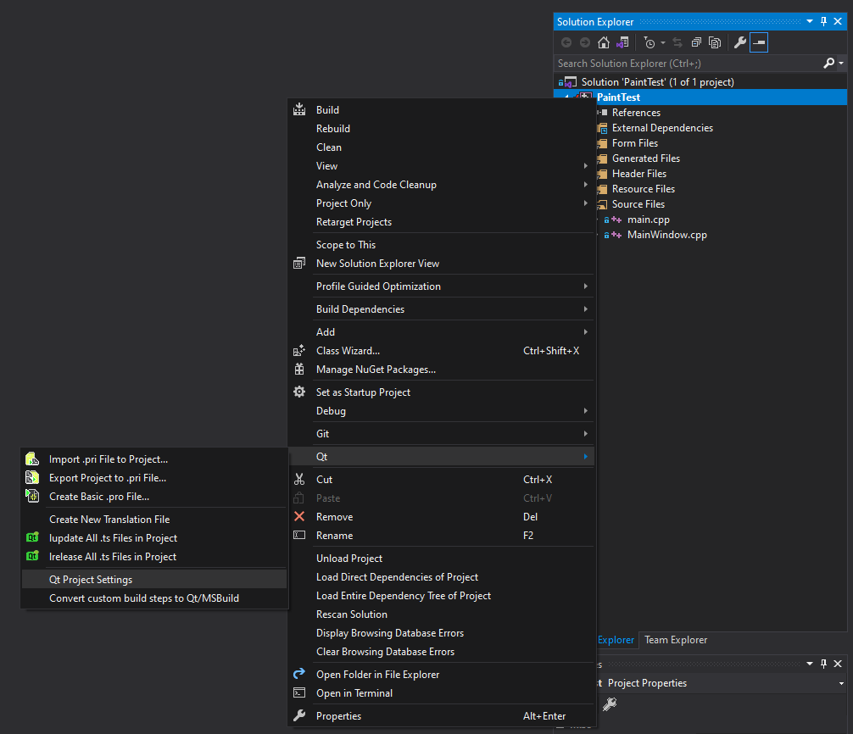Screen dimensions: 853x734
Task: Click the Home icon in Solution Explorer toolbar
Action: pos(604,42)
